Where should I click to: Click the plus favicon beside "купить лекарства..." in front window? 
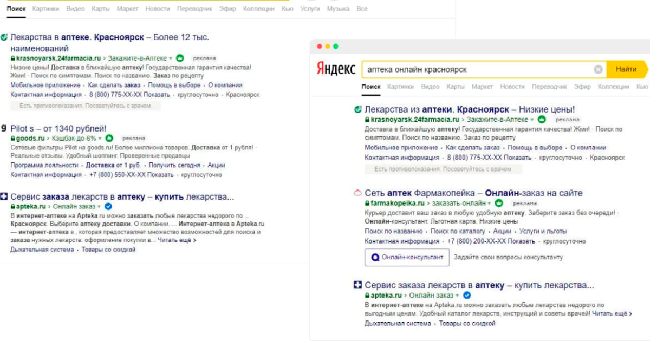coord(357,285)
